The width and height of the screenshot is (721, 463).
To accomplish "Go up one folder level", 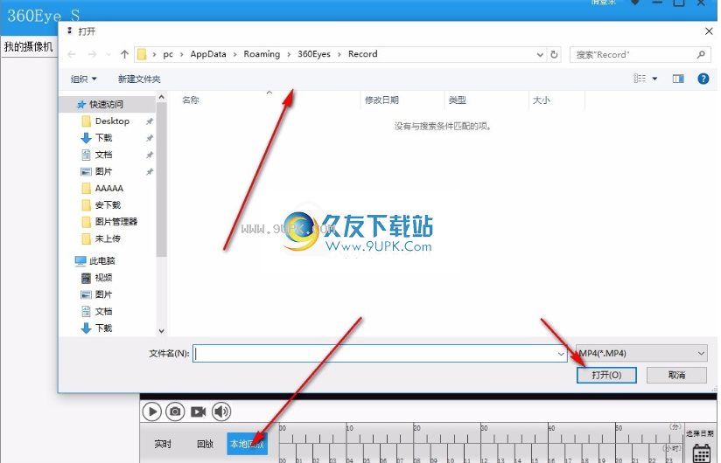I will pyautogui.click(x=124, y=54).
